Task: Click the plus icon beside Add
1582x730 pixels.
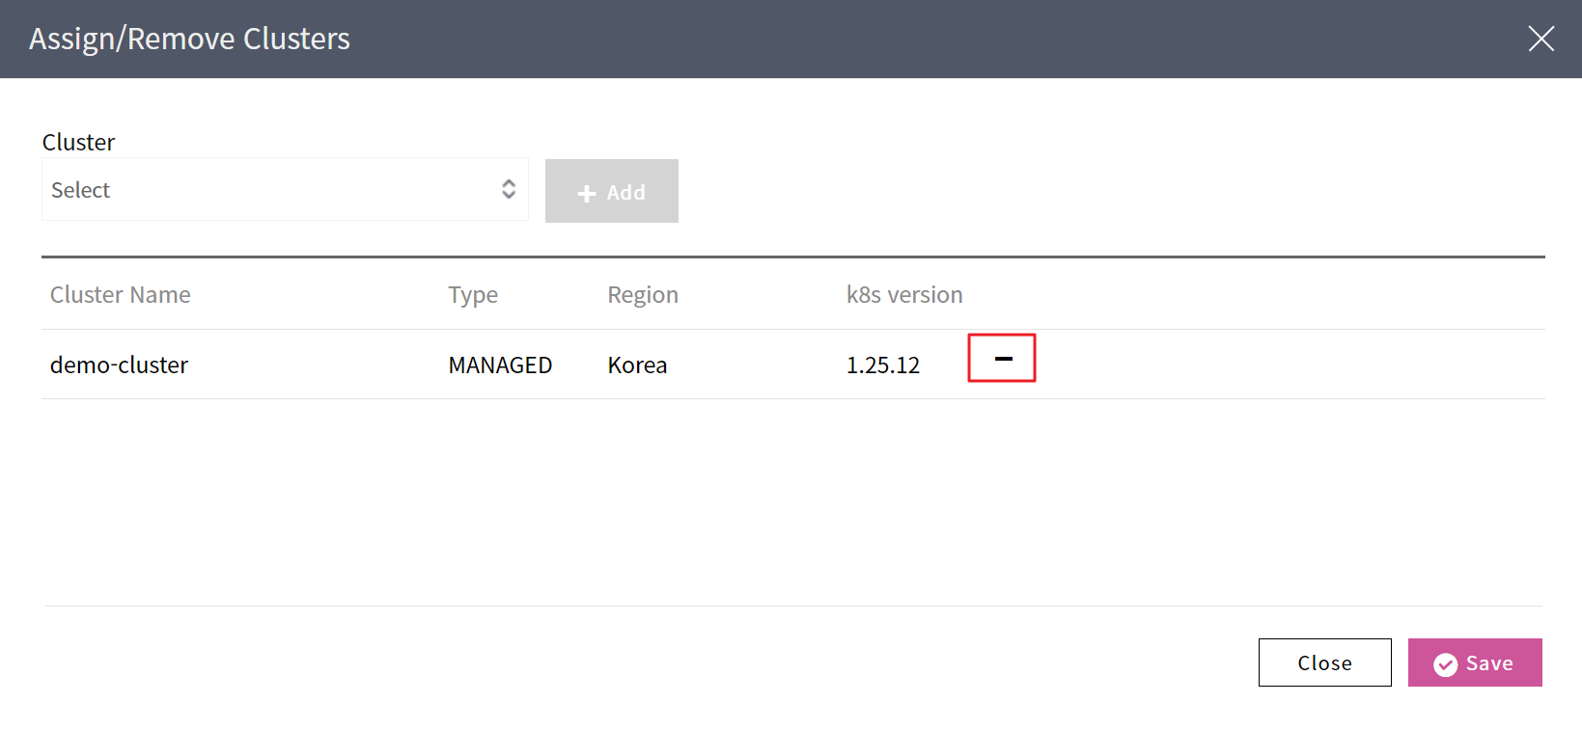Action: [x=586, y=194]
